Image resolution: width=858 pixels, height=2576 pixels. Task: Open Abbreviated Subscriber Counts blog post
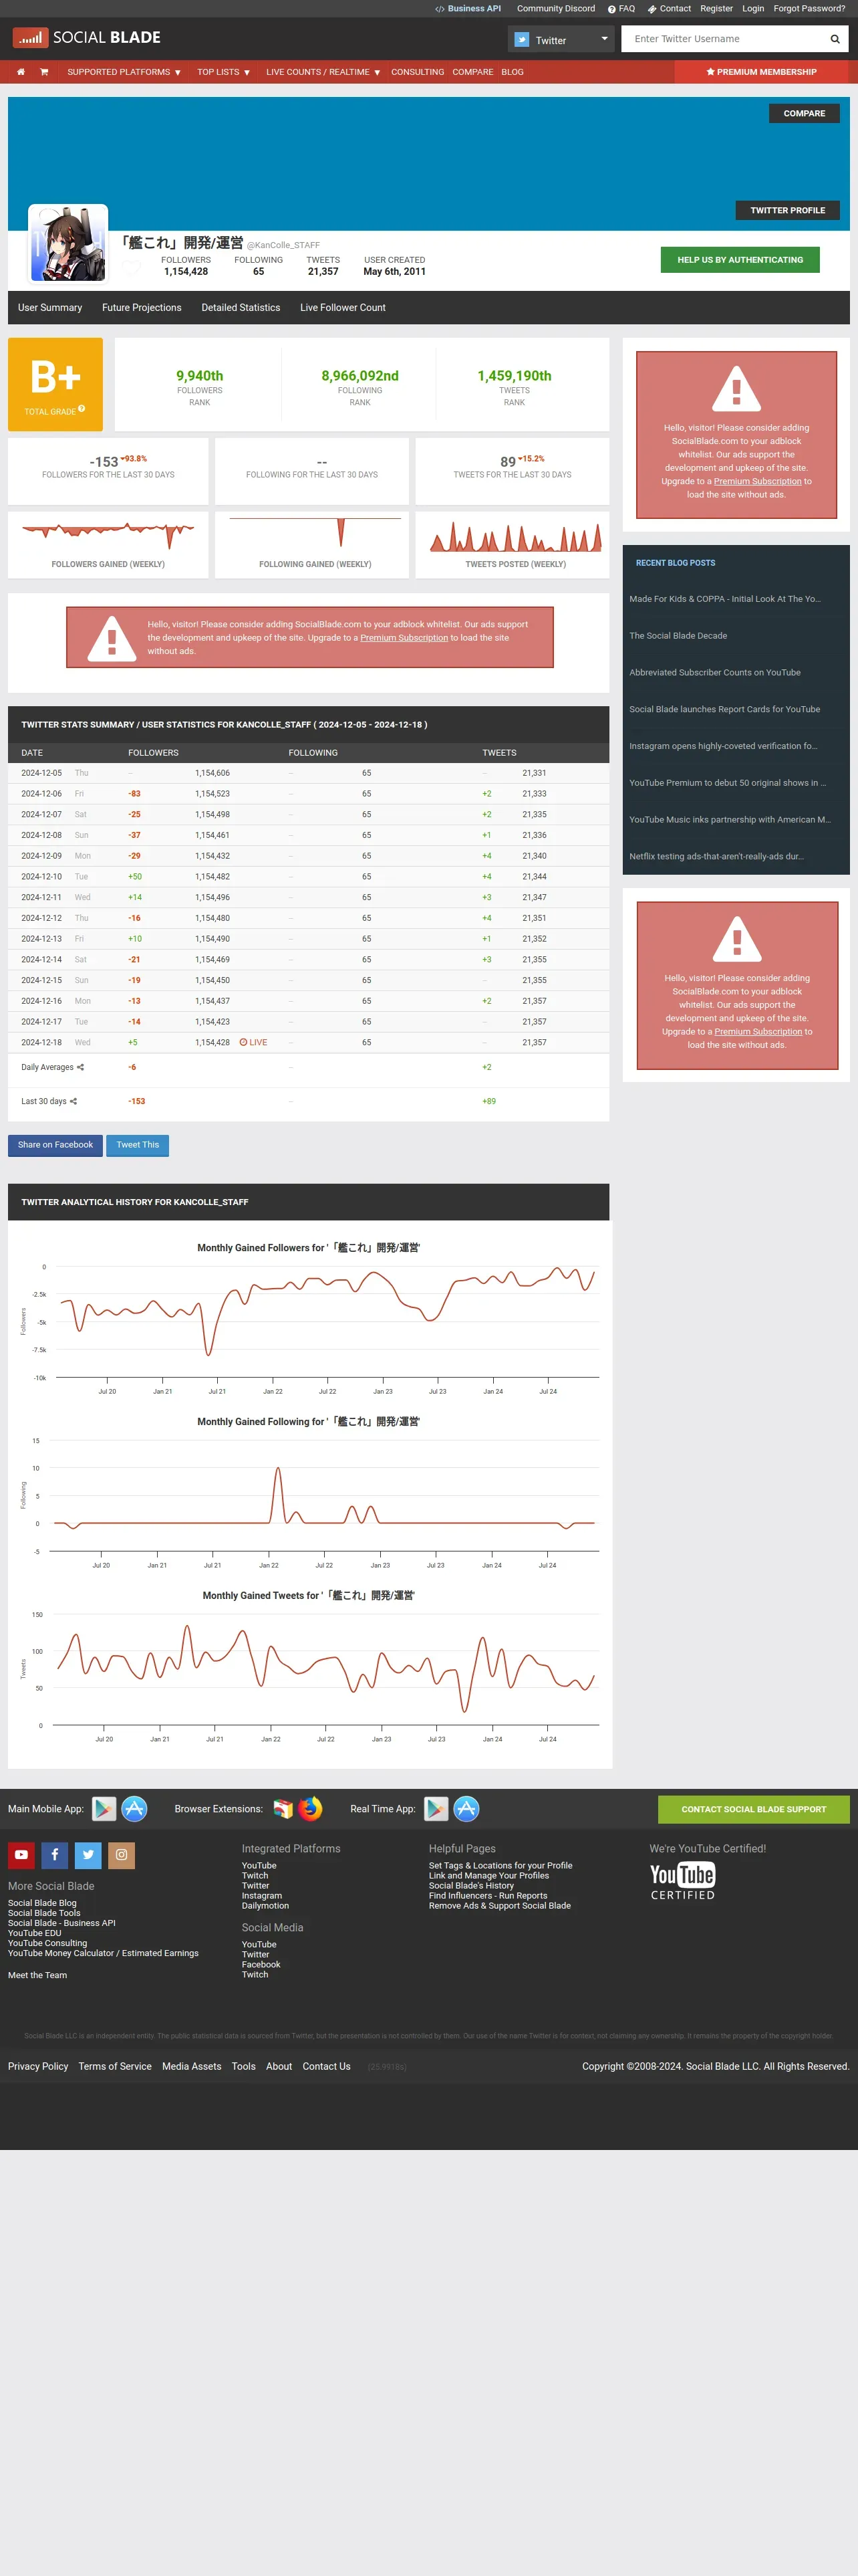click(714, 673)
